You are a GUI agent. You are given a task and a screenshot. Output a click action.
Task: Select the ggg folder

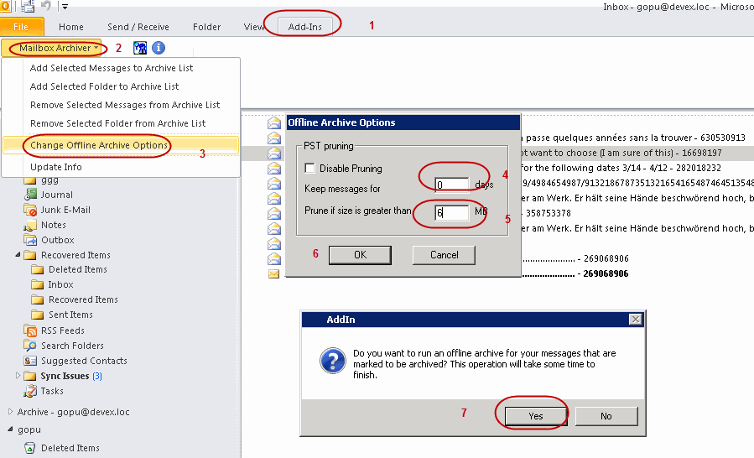click(49, 180)
